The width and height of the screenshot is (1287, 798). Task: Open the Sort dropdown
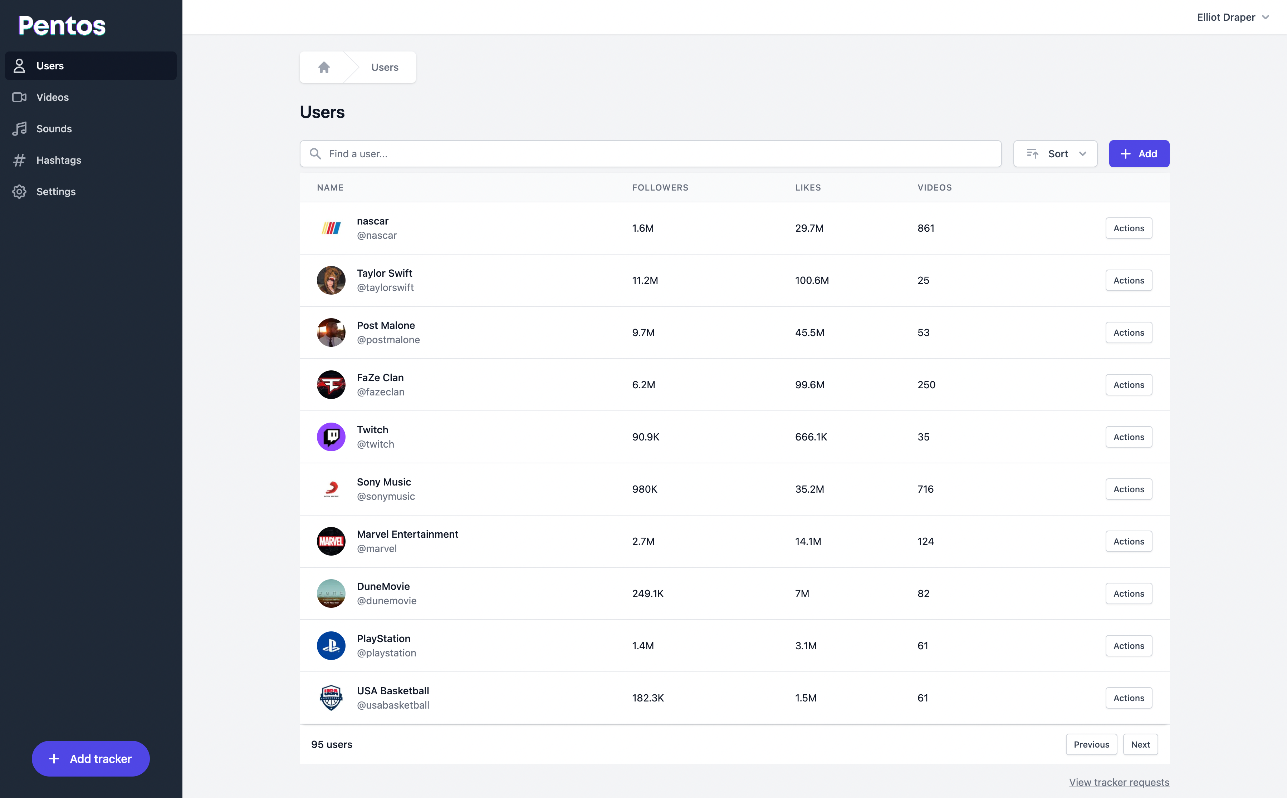pyautogui.click(x=1055, y=154)
